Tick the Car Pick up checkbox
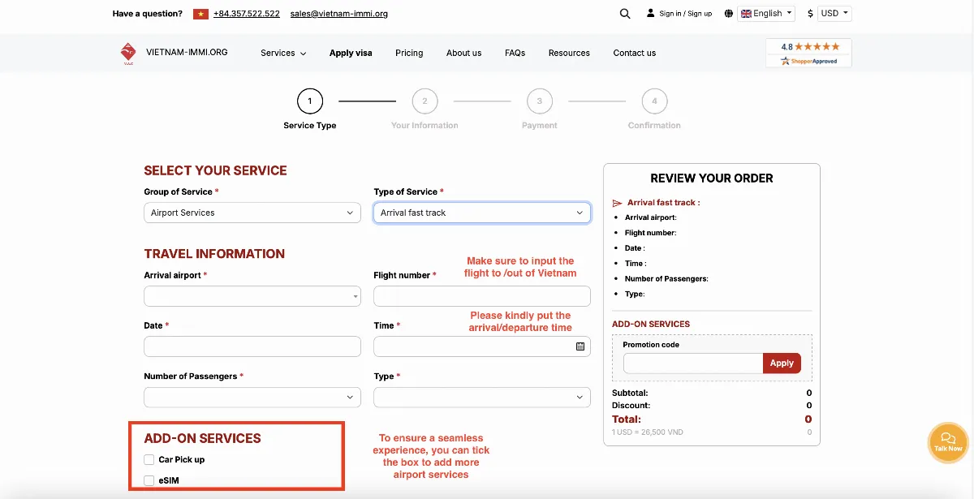This screenshot has width=974, height=499. (149, 460)
